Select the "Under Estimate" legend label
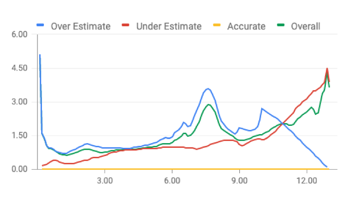Screen dimensions: 358x198 pos(169,27)
